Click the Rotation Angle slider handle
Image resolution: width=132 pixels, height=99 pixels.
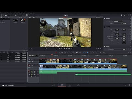point(118,36)
